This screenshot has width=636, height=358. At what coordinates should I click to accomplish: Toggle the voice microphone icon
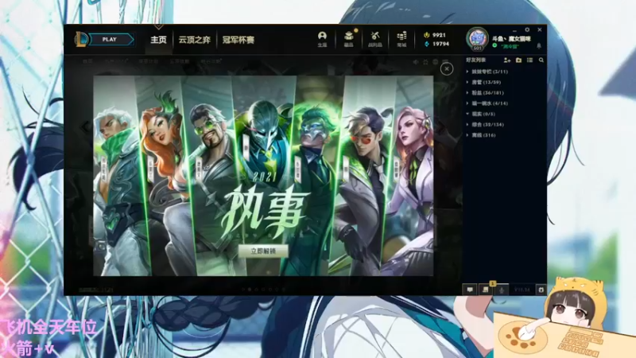click(x=502, y=290)
